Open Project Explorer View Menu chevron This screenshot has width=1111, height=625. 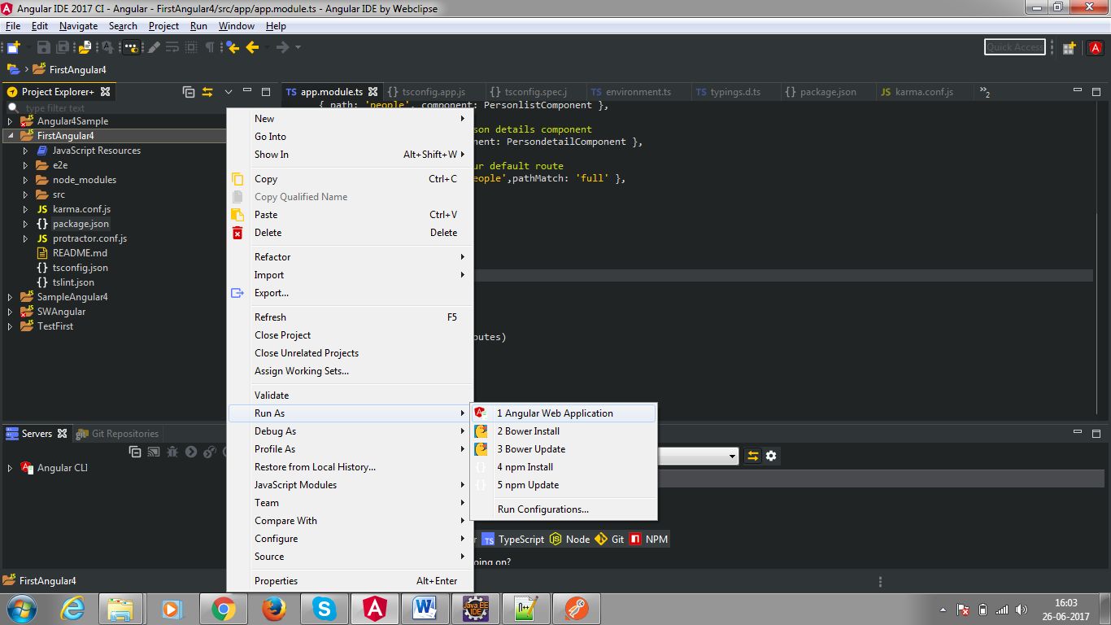point(229,92)
